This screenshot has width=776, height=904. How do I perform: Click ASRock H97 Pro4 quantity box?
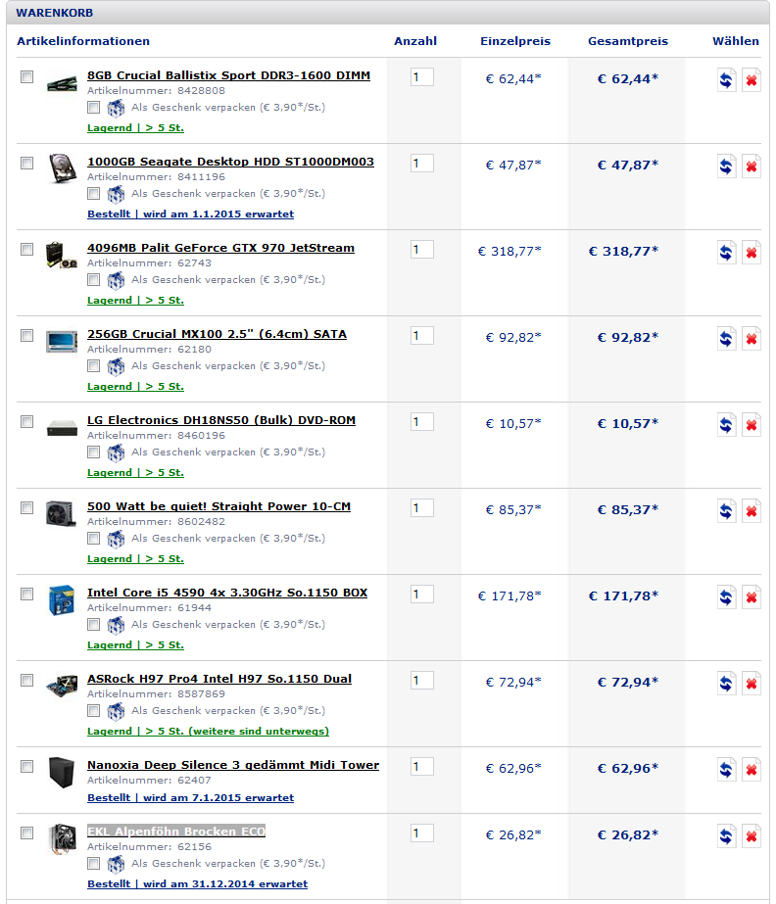point(421,681)
